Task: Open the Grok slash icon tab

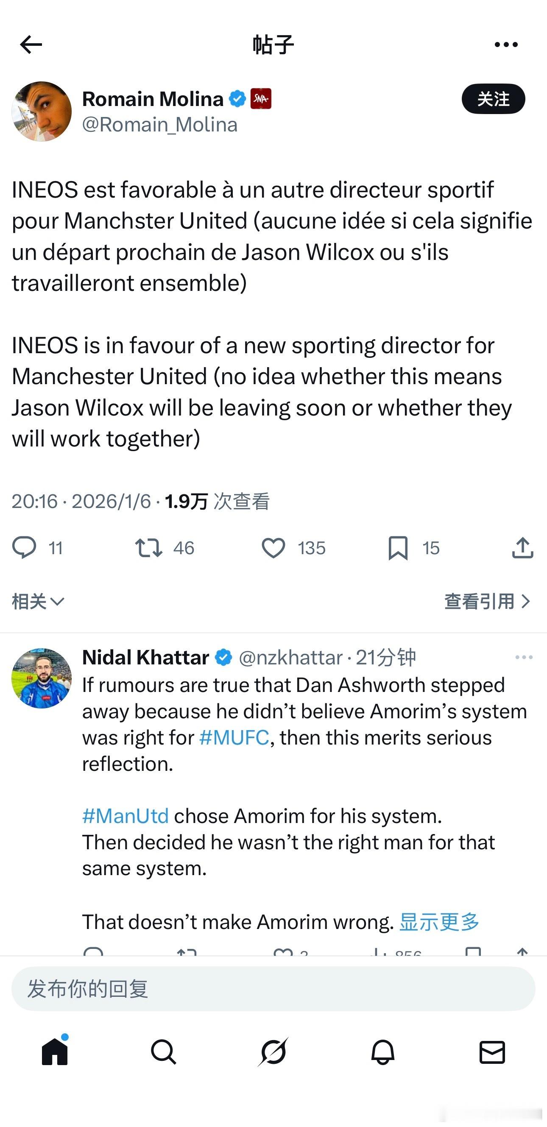Action: pyautogui.click(x=273, y=1052)
